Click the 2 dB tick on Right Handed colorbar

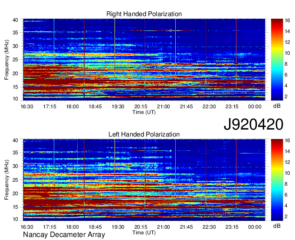click(286, 97)
